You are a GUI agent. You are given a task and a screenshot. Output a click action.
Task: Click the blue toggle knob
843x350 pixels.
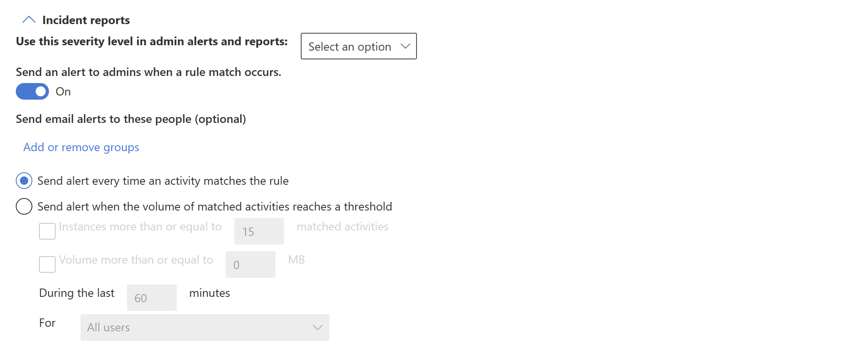point(40,91)
